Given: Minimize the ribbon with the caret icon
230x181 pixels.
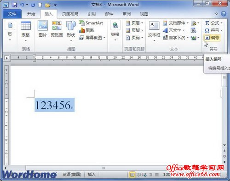Looking at the screenshot, I should coord(216,14).
